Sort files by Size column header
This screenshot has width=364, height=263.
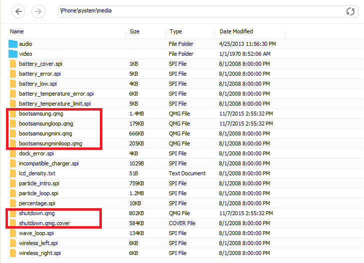coord(135,32)
